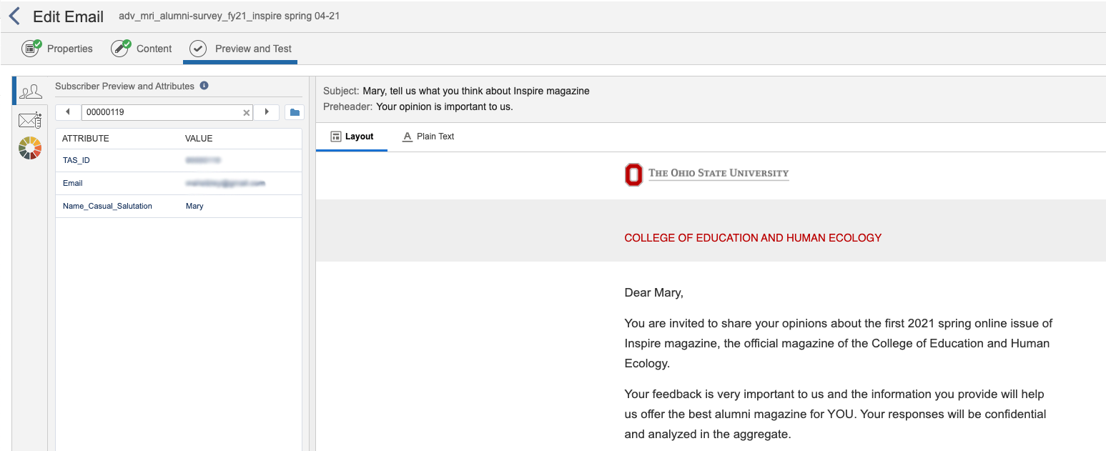
Task: Open the Subscriber Preview panel icon
Action: coord(29,91)
